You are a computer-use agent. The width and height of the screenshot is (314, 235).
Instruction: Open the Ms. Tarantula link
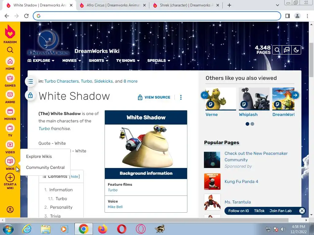coord(238,202)
